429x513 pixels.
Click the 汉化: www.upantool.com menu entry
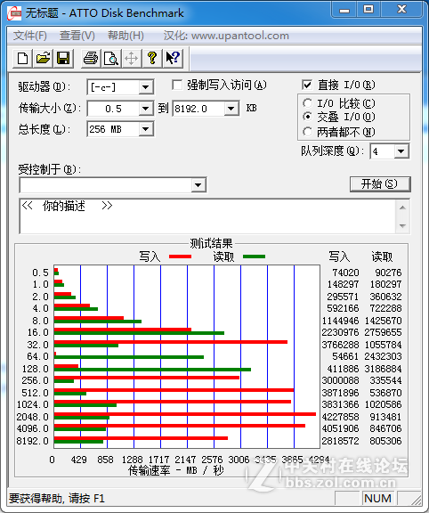click(226, 36)
